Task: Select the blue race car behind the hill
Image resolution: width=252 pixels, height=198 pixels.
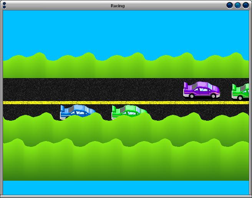Action: (78, 112)
